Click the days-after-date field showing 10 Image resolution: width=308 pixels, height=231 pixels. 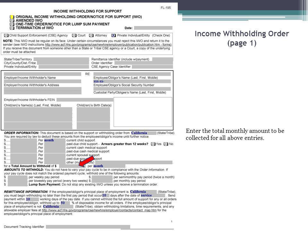click(x=106, y=195)
